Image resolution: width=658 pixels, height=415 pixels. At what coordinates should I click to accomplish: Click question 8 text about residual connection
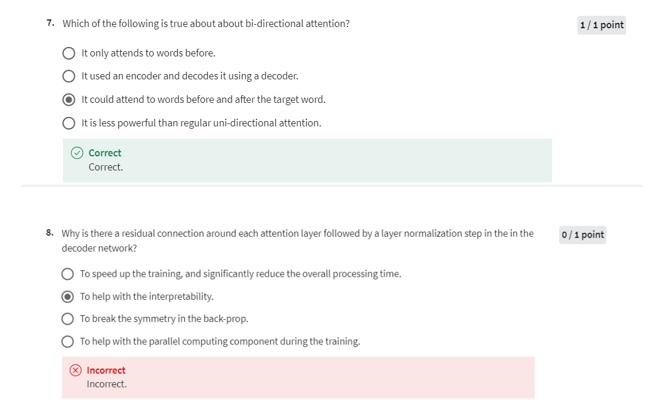298,240
